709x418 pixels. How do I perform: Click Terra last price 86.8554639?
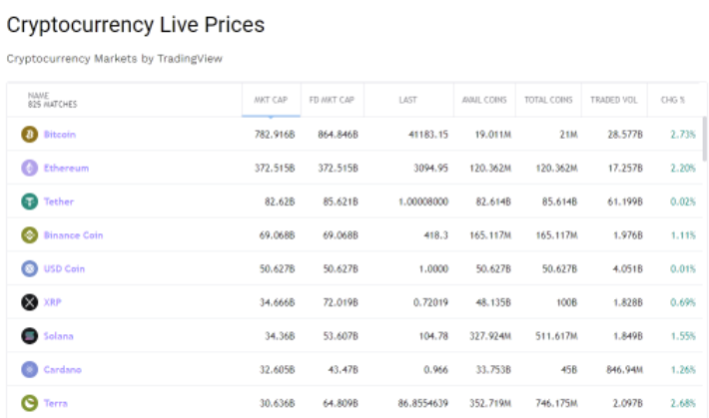coord(423,403)
